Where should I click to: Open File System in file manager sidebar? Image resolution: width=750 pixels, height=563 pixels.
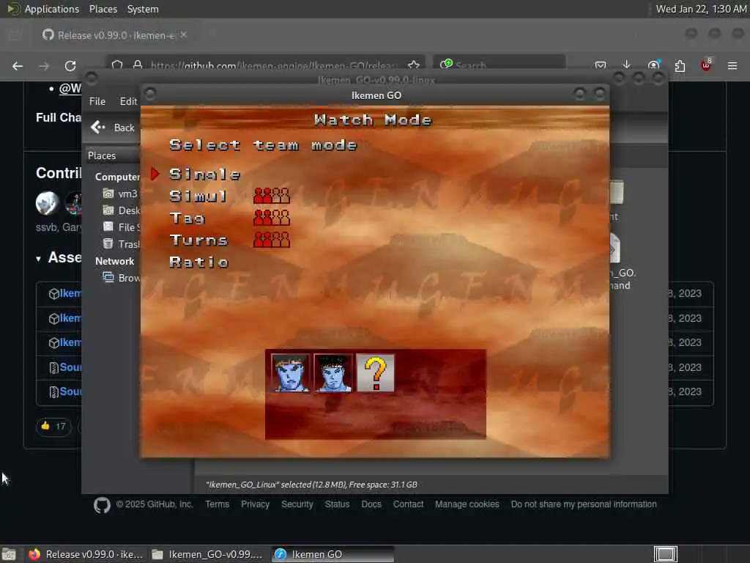click(121, 227)
